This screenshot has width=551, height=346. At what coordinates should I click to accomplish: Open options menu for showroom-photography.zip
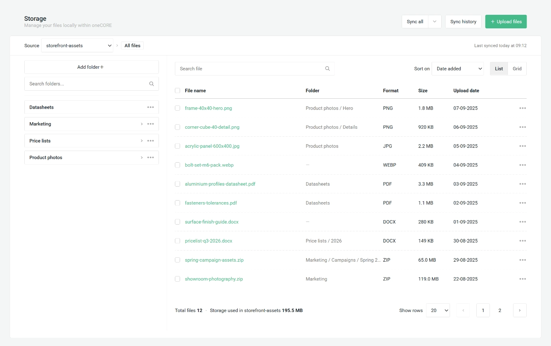coord(523,279)
